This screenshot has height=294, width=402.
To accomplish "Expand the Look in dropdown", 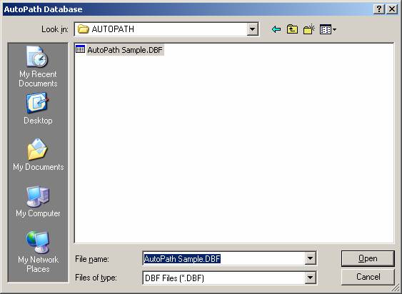I will tap(252, 29).
